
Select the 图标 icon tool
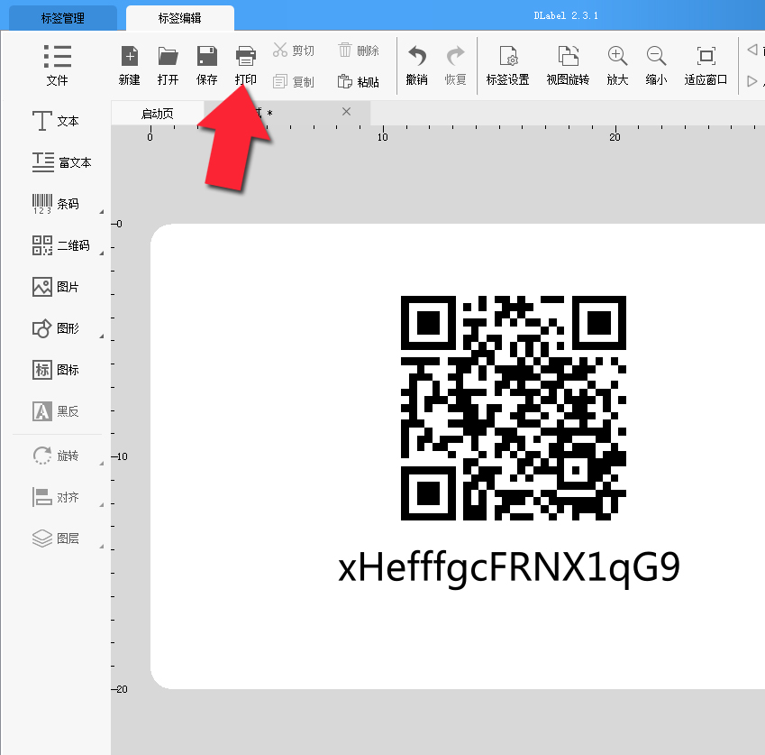coord(55,370)
